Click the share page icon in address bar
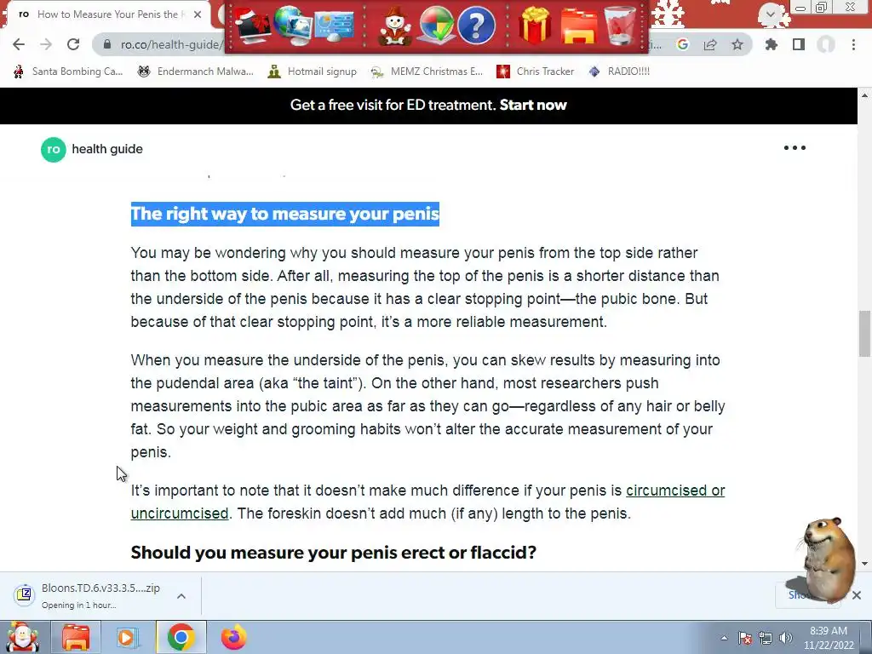The width and height of the screenshot is (872, 654). coord(710,44)
